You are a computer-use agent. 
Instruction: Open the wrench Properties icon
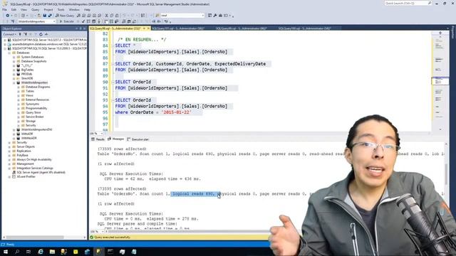coord(215,16)
